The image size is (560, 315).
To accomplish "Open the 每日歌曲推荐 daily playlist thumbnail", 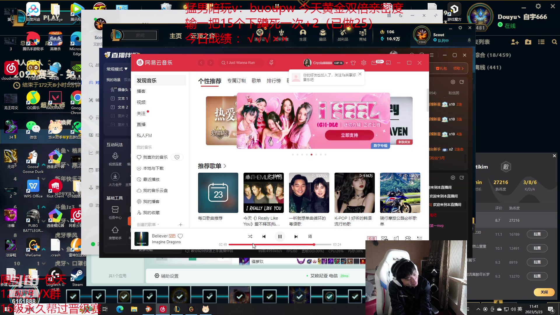I will pyautogui.click(x=218, y=193).
